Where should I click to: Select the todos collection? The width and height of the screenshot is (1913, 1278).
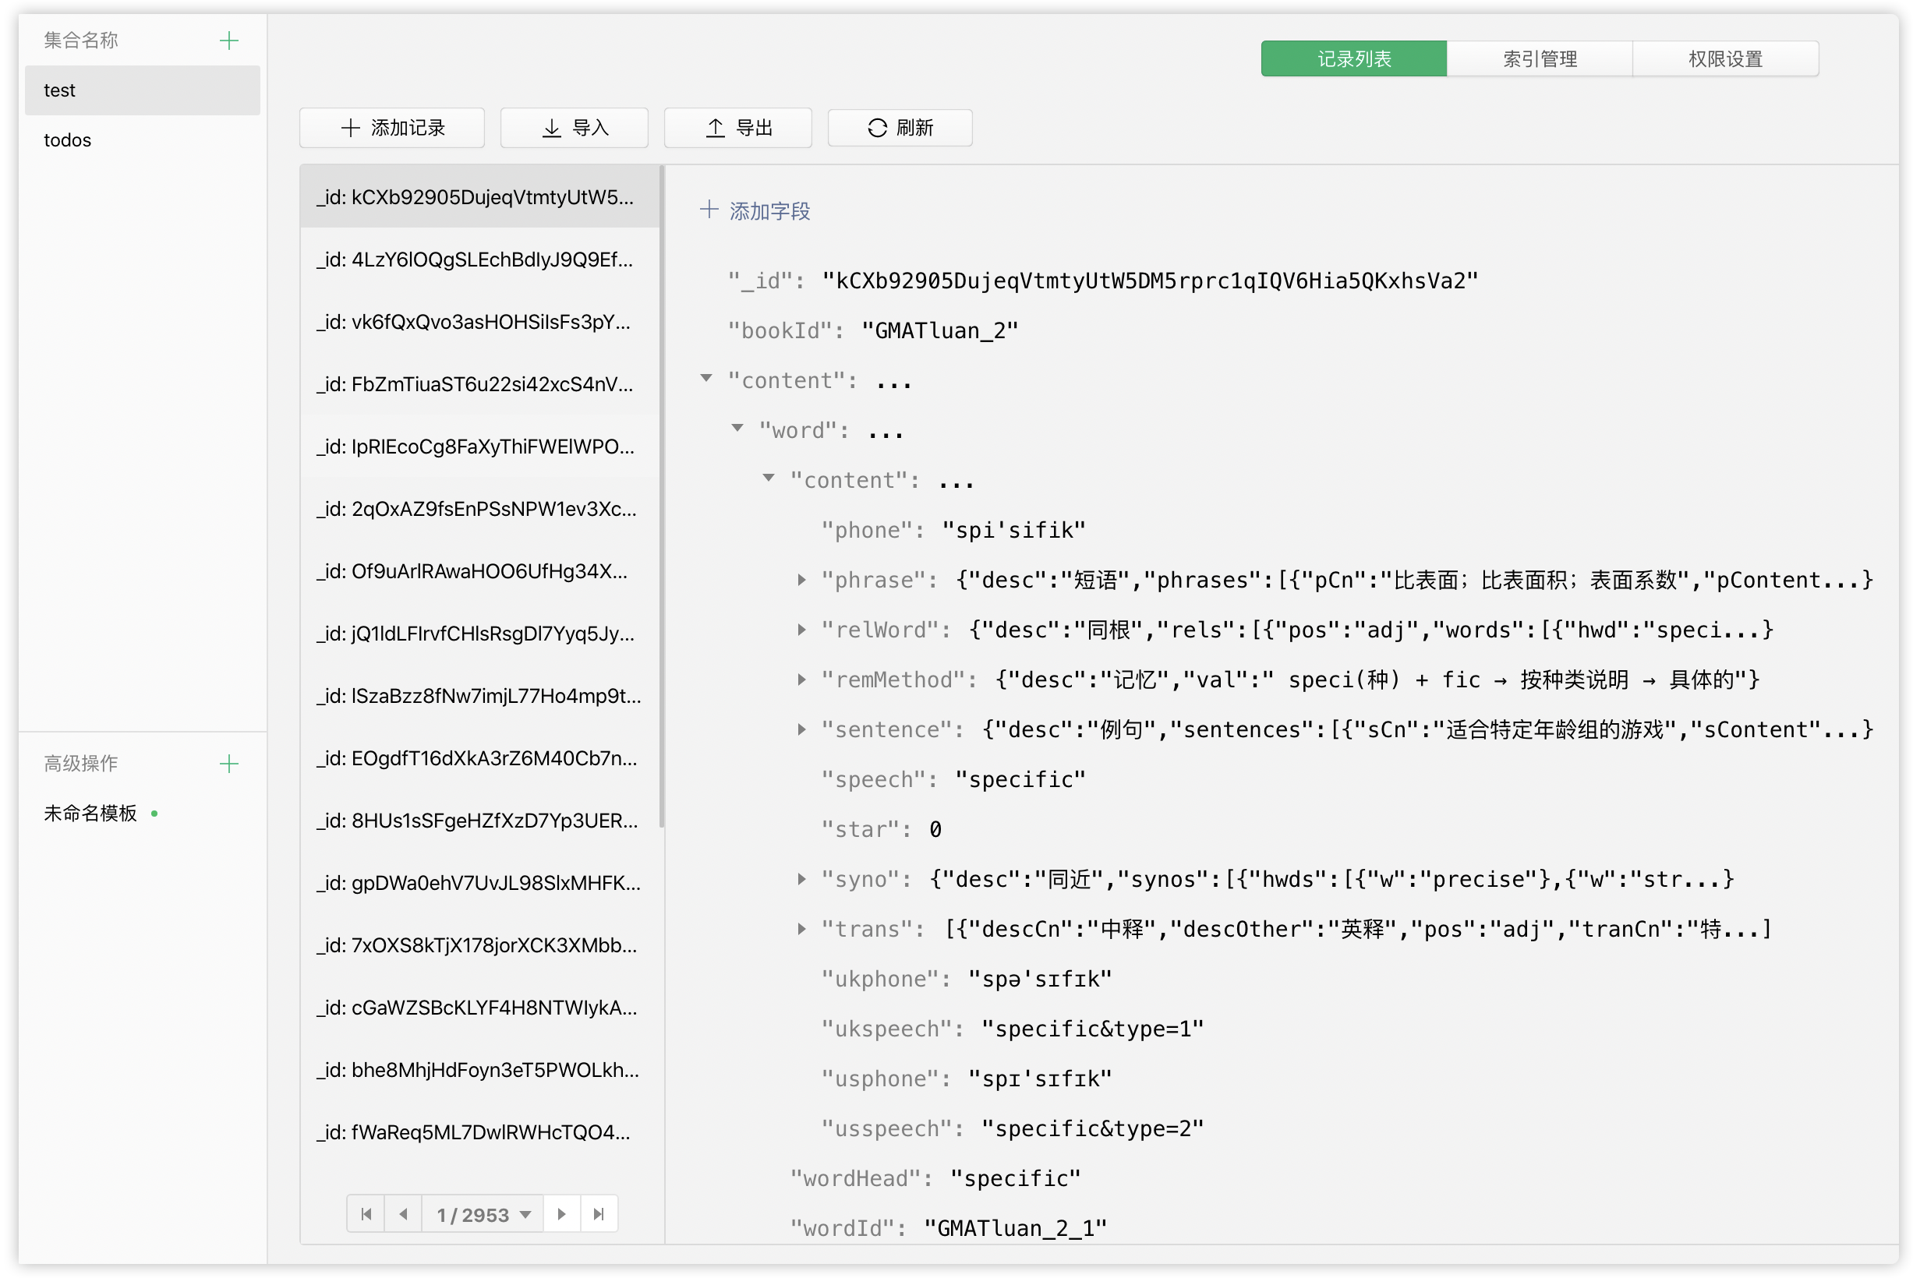point(142,140)
